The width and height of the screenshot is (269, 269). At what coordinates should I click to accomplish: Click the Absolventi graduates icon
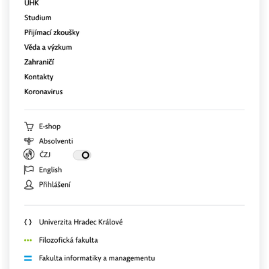29,141
